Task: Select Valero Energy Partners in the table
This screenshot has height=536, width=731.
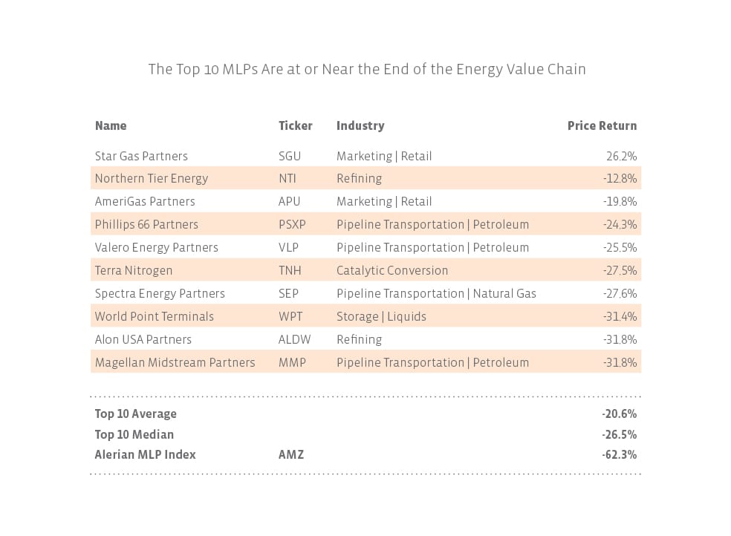Action: pos(156,248)
